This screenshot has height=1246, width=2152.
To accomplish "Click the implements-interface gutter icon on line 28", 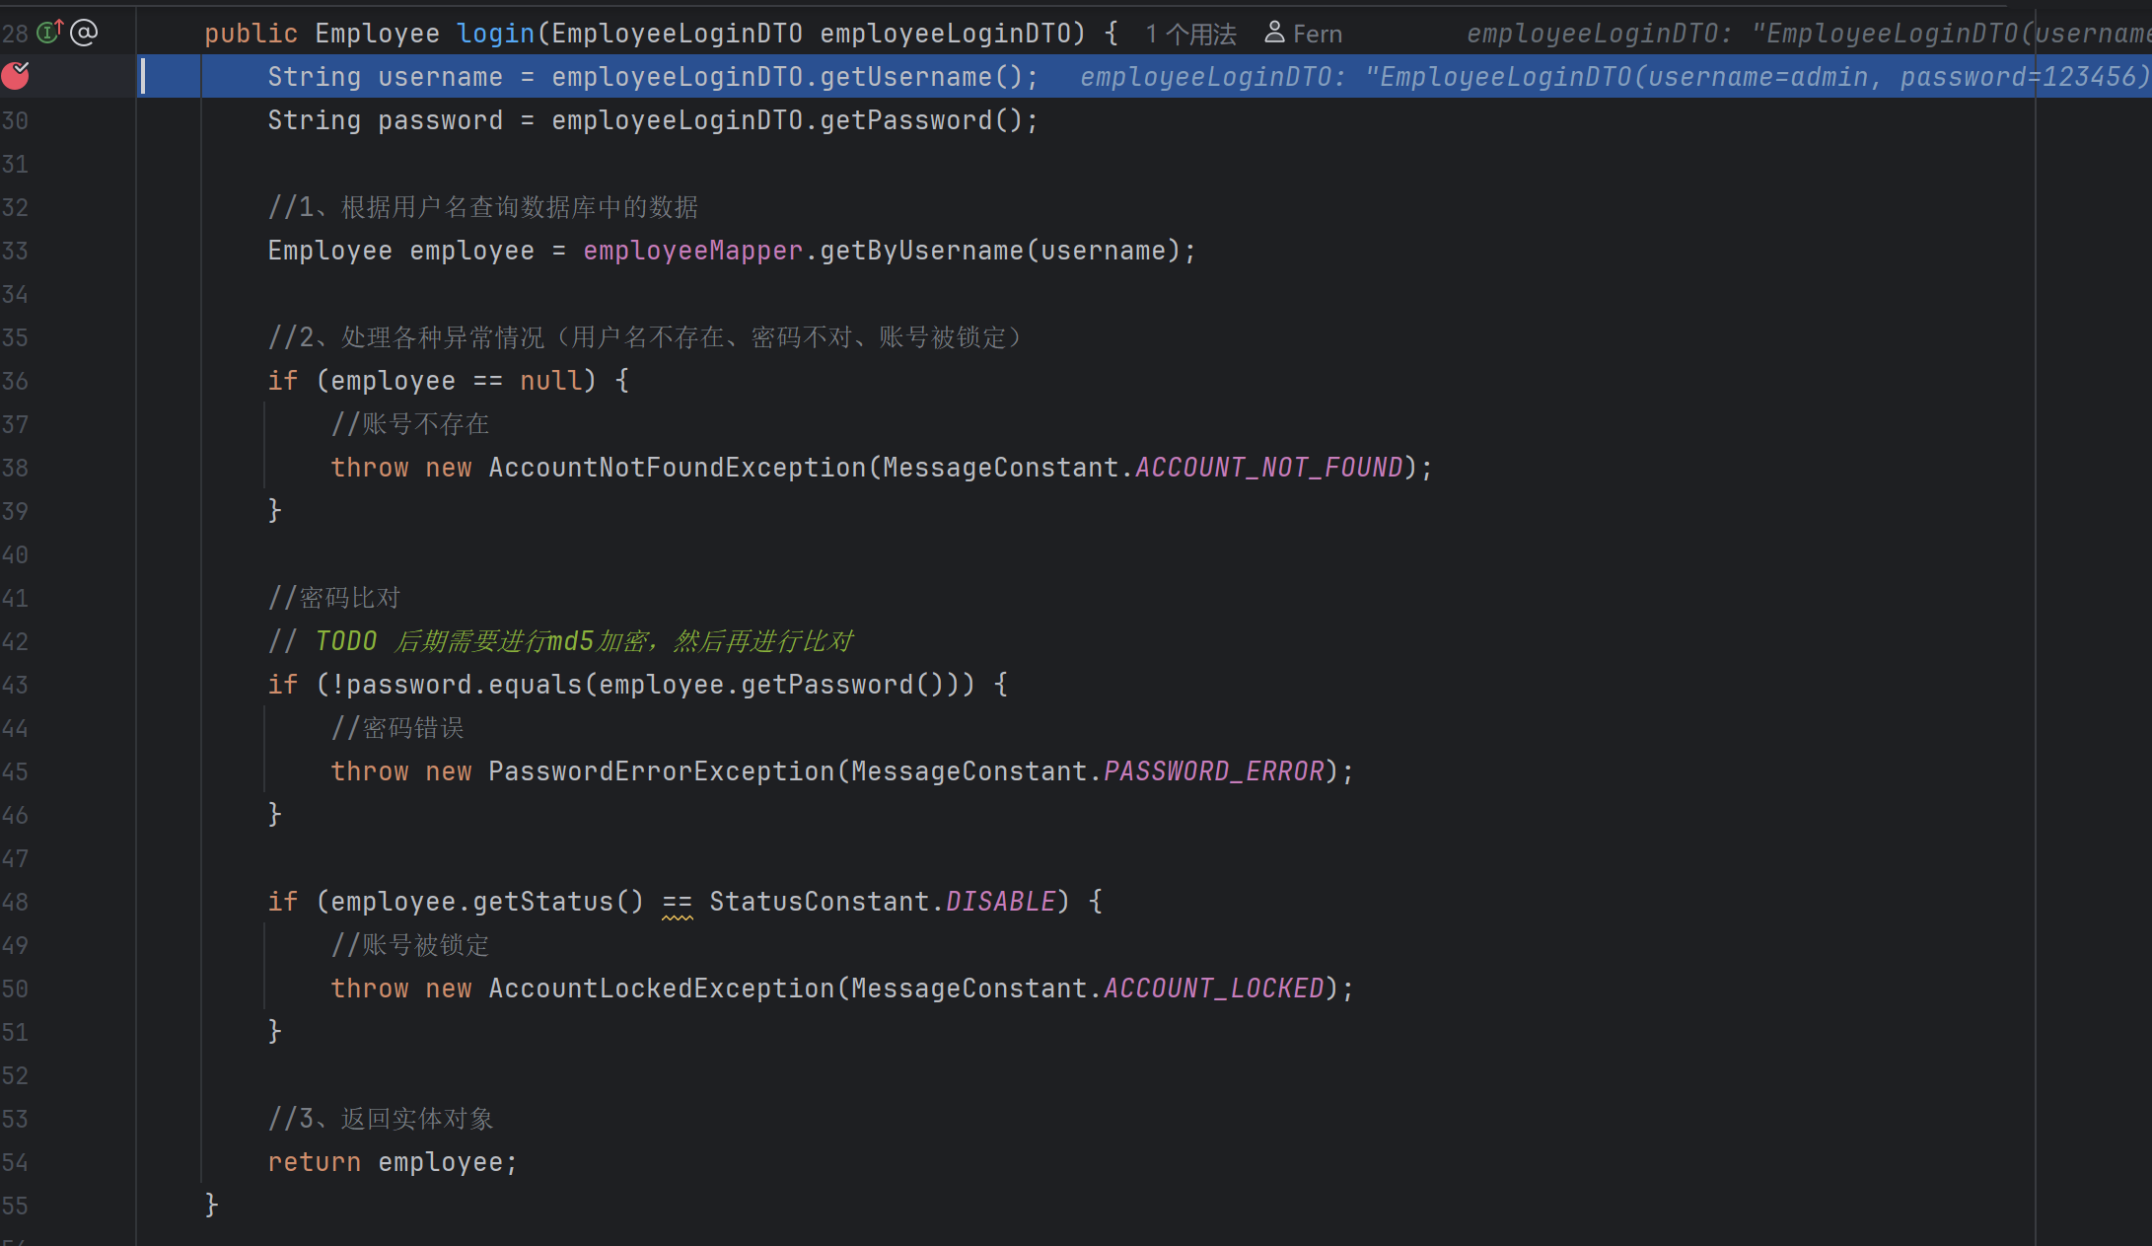I will tap(49, 33).
